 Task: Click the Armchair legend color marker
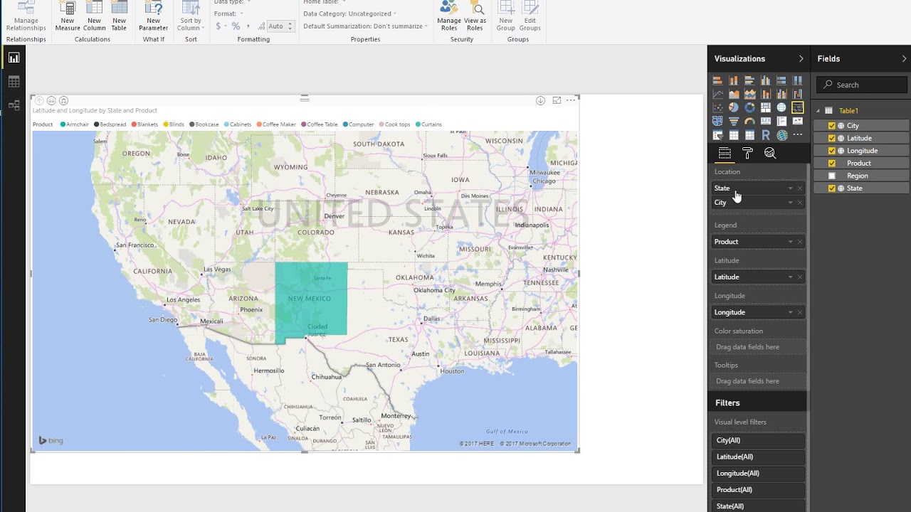click(63, 124)
